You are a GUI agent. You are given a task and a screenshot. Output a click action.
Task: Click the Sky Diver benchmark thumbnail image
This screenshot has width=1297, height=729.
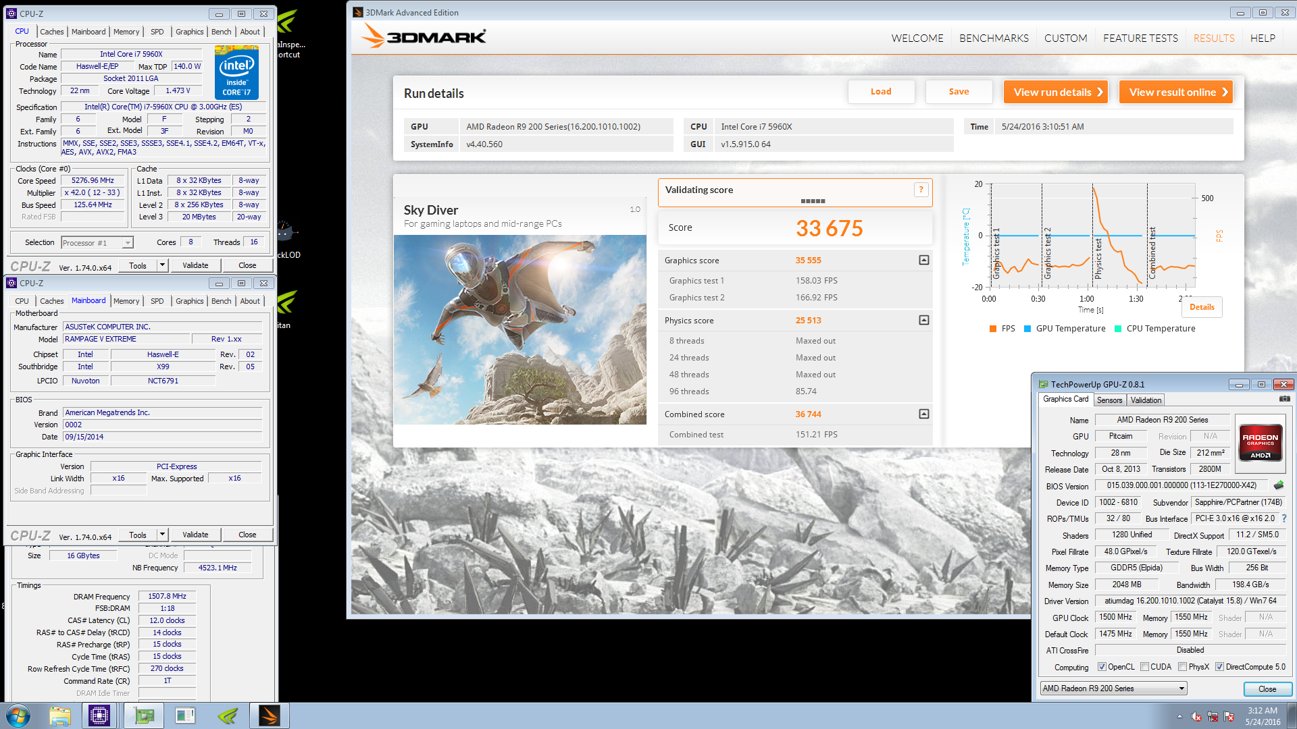pyautogui.click(x=520, y=329)
